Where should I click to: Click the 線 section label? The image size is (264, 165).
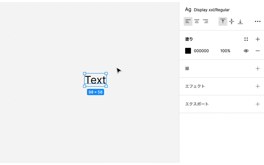[x=187, y=68]
